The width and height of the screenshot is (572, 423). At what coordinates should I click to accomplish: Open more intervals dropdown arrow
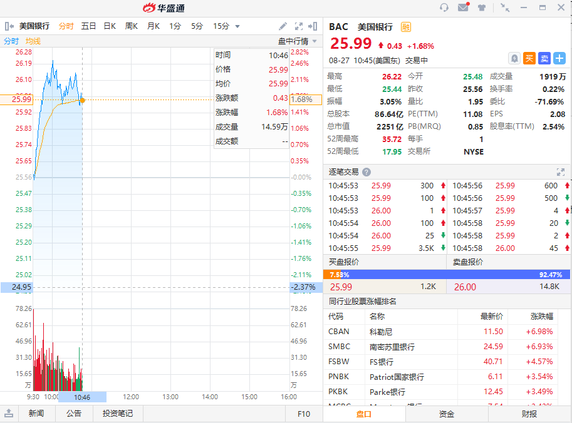237,27
